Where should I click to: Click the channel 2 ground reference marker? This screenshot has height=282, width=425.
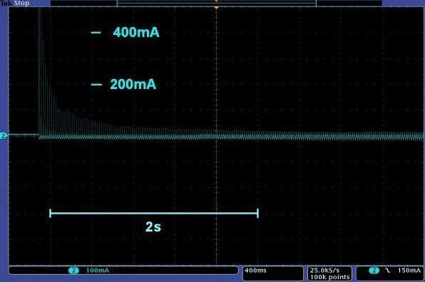point(4,136)
